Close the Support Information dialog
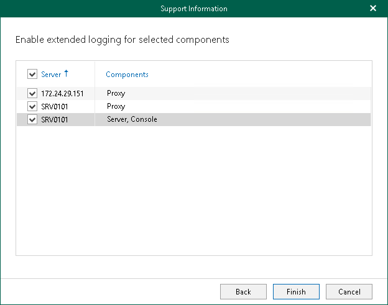Viewport: 388px width, 305px height. click(x=373, y=9)
